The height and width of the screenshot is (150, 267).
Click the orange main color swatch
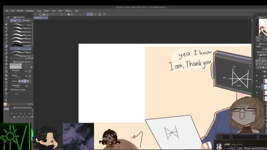[x=5, y=104]
